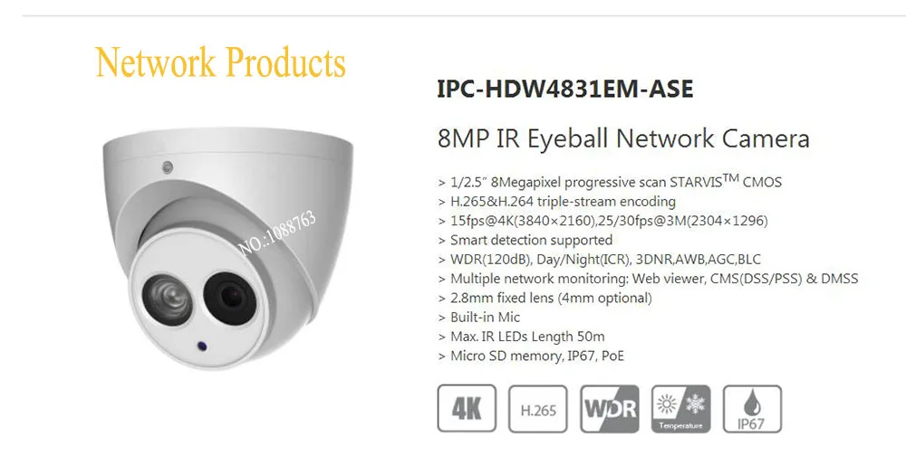Select the H.265&H.264 triple-stream encoding line
Viewport: 906px width, 456px height.
(557, 202)
